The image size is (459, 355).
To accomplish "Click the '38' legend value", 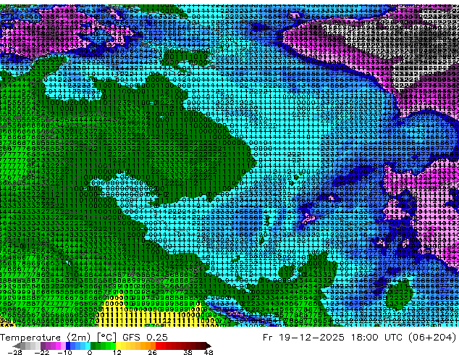I will pyautogui.click(x=188, y=352).
